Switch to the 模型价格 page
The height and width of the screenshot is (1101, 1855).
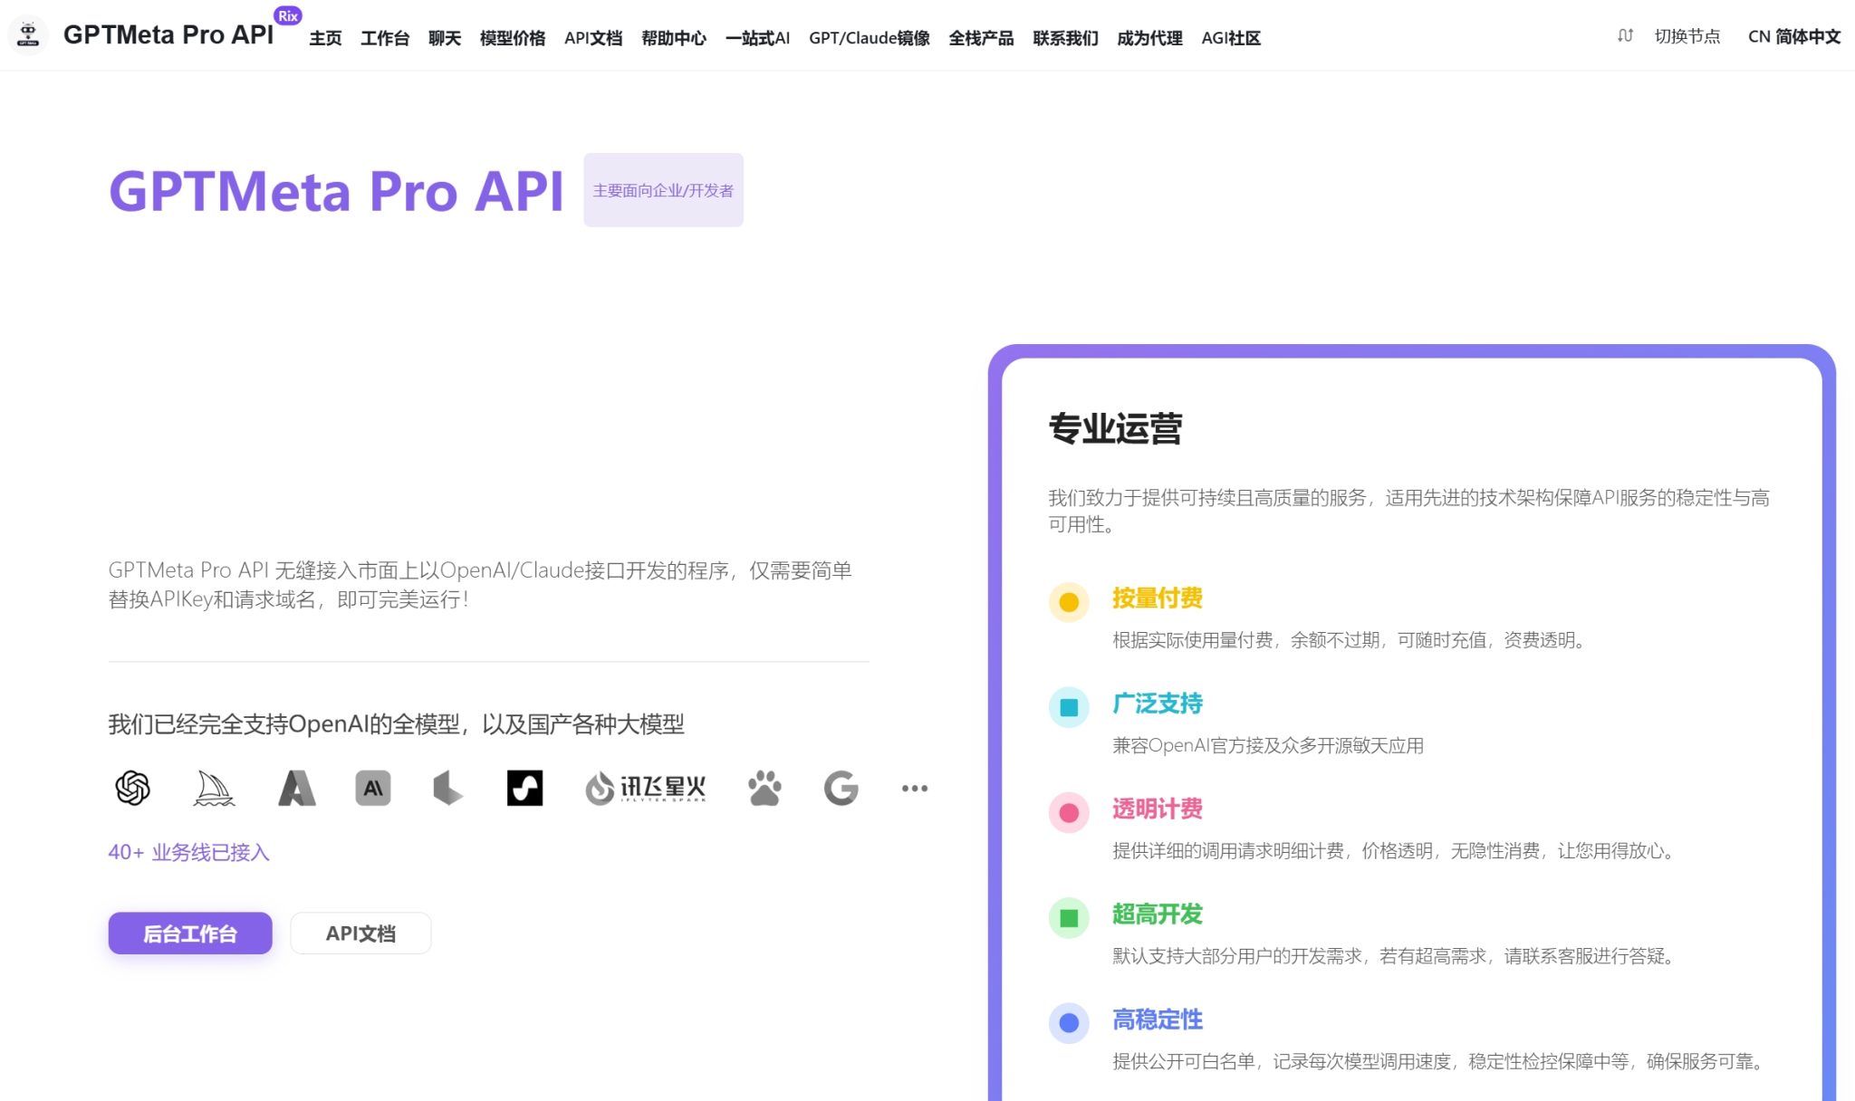[x=512, y=38]
